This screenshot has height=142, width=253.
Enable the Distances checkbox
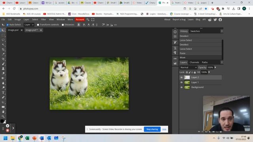click(x=63, y=25)
